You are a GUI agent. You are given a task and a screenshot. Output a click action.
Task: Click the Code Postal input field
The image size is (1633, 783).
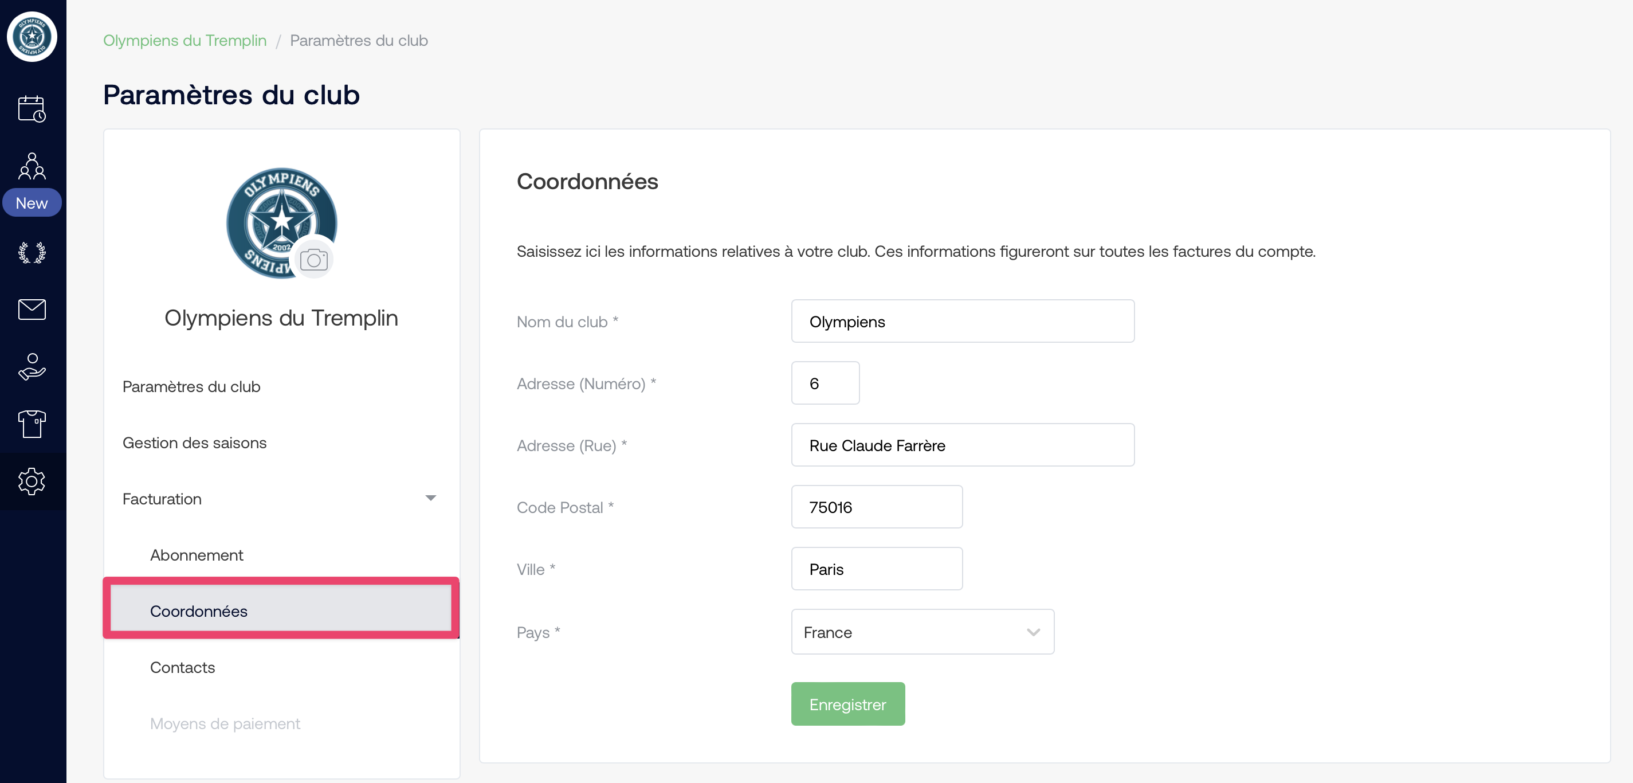pyautogui.click(x=877, y=507)
